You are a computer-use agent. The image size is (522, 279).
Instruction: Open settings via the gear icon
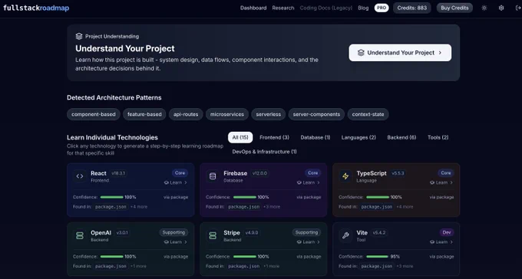[501, 8]
